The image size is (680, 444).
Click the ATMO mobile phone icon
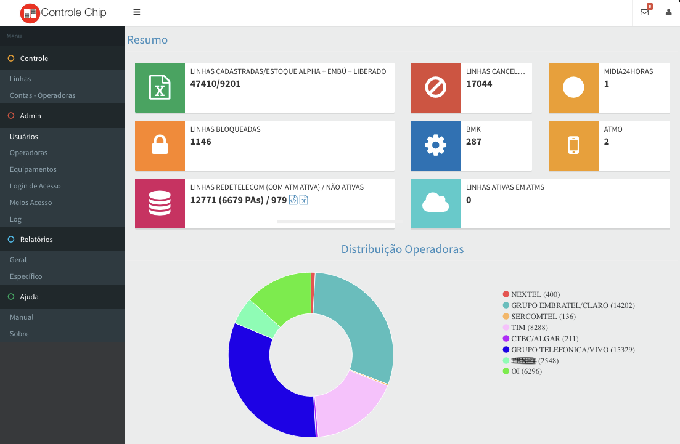573,145
